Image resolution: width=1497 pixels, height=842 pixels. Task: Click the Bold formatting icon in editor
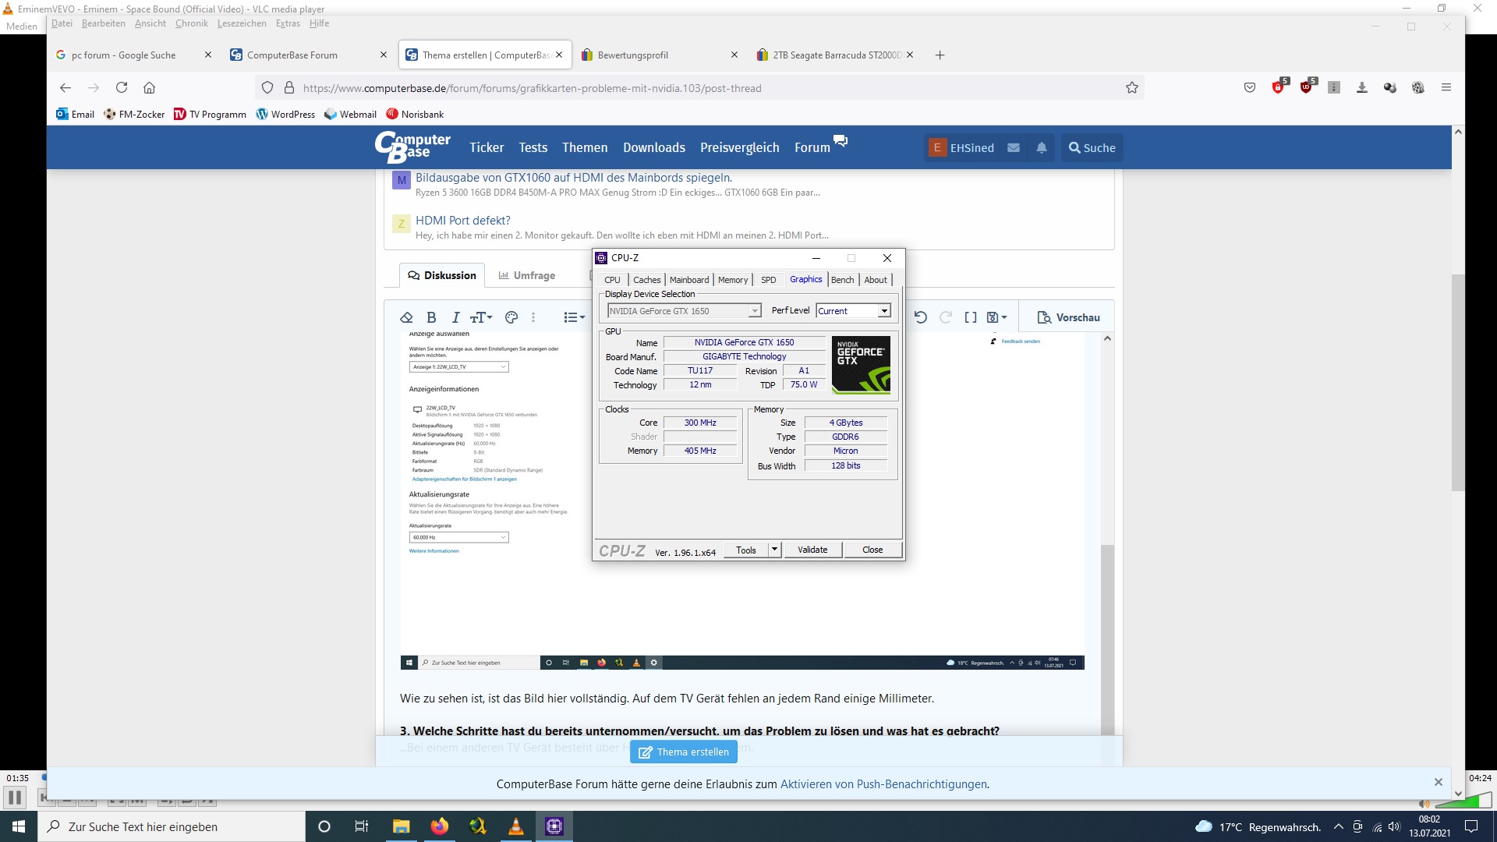[431, 317]
